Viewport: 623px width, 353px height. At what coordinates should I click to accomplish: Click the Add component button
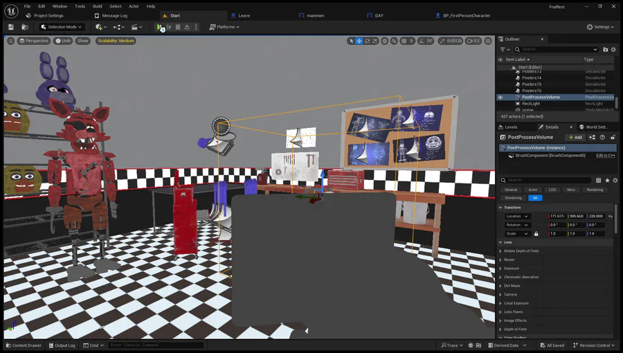tap(575, 137)
